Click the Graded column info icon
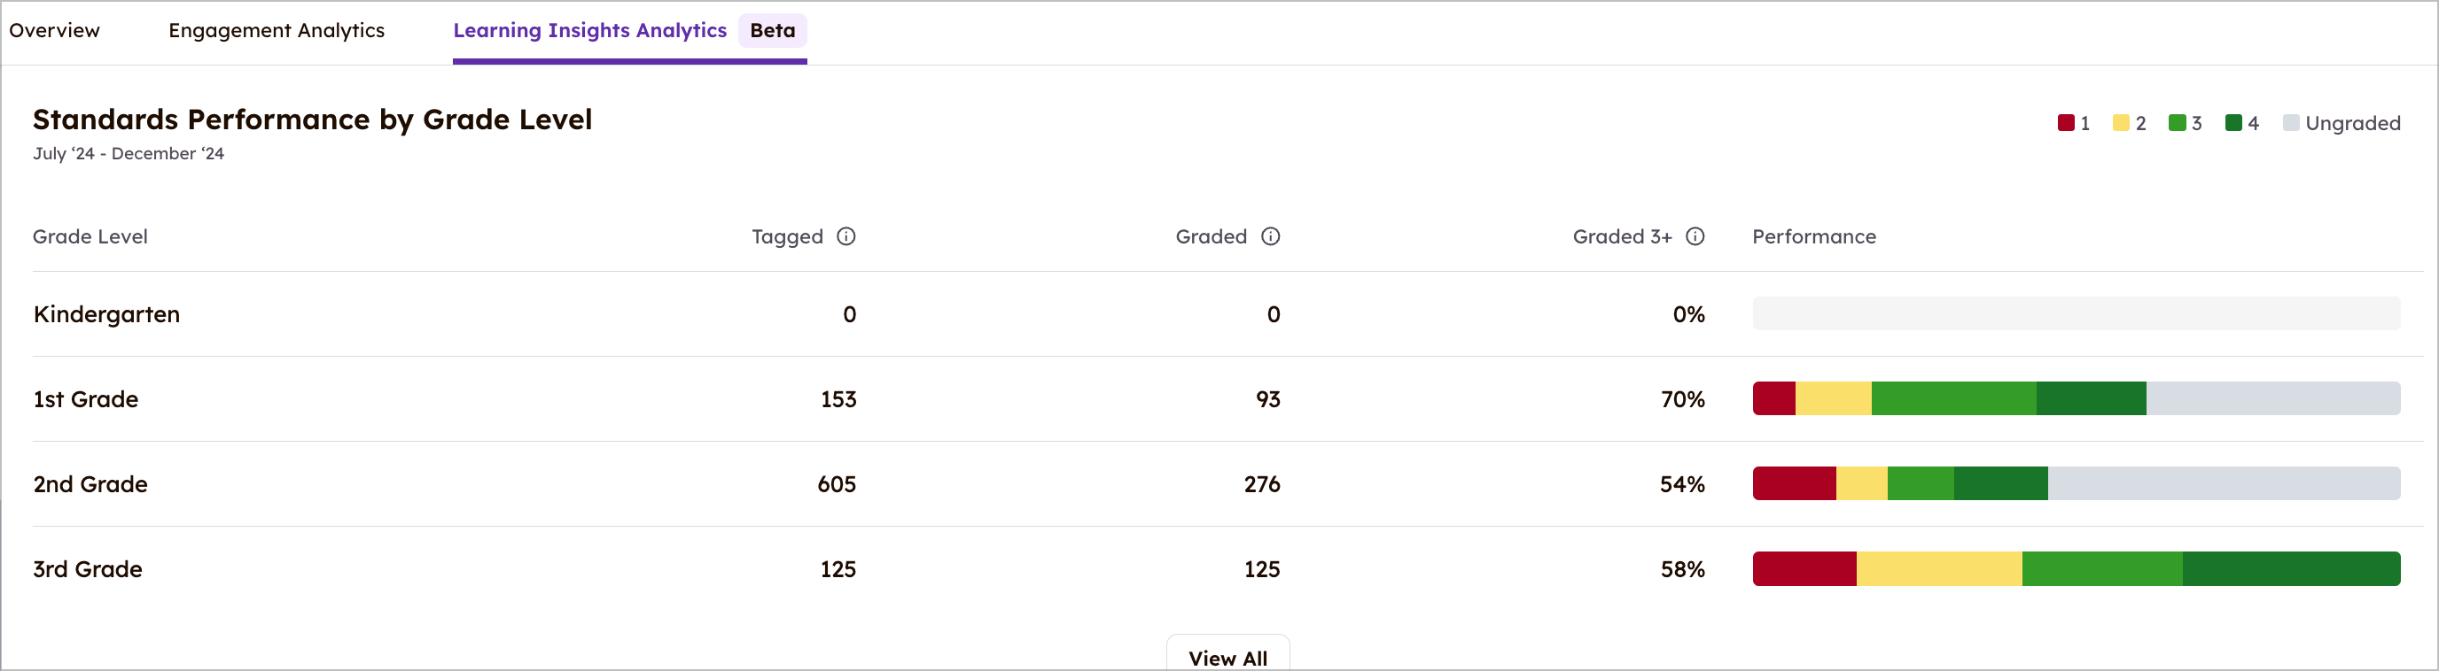Image resolution: width=2439 pixels, height=671 pixels. 1270,237
